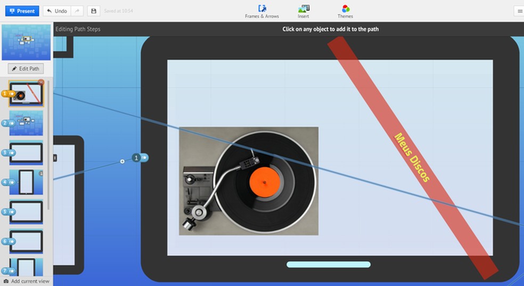
Task: Undo the last action
Action: (x=56, y=11)
